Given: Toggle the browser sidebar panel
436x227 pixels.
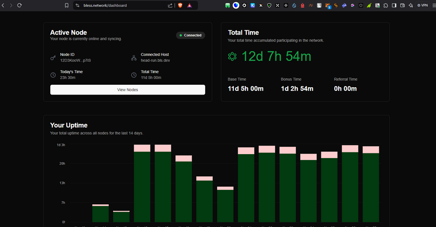Looking at the screenshot, I should pos(394,5).
